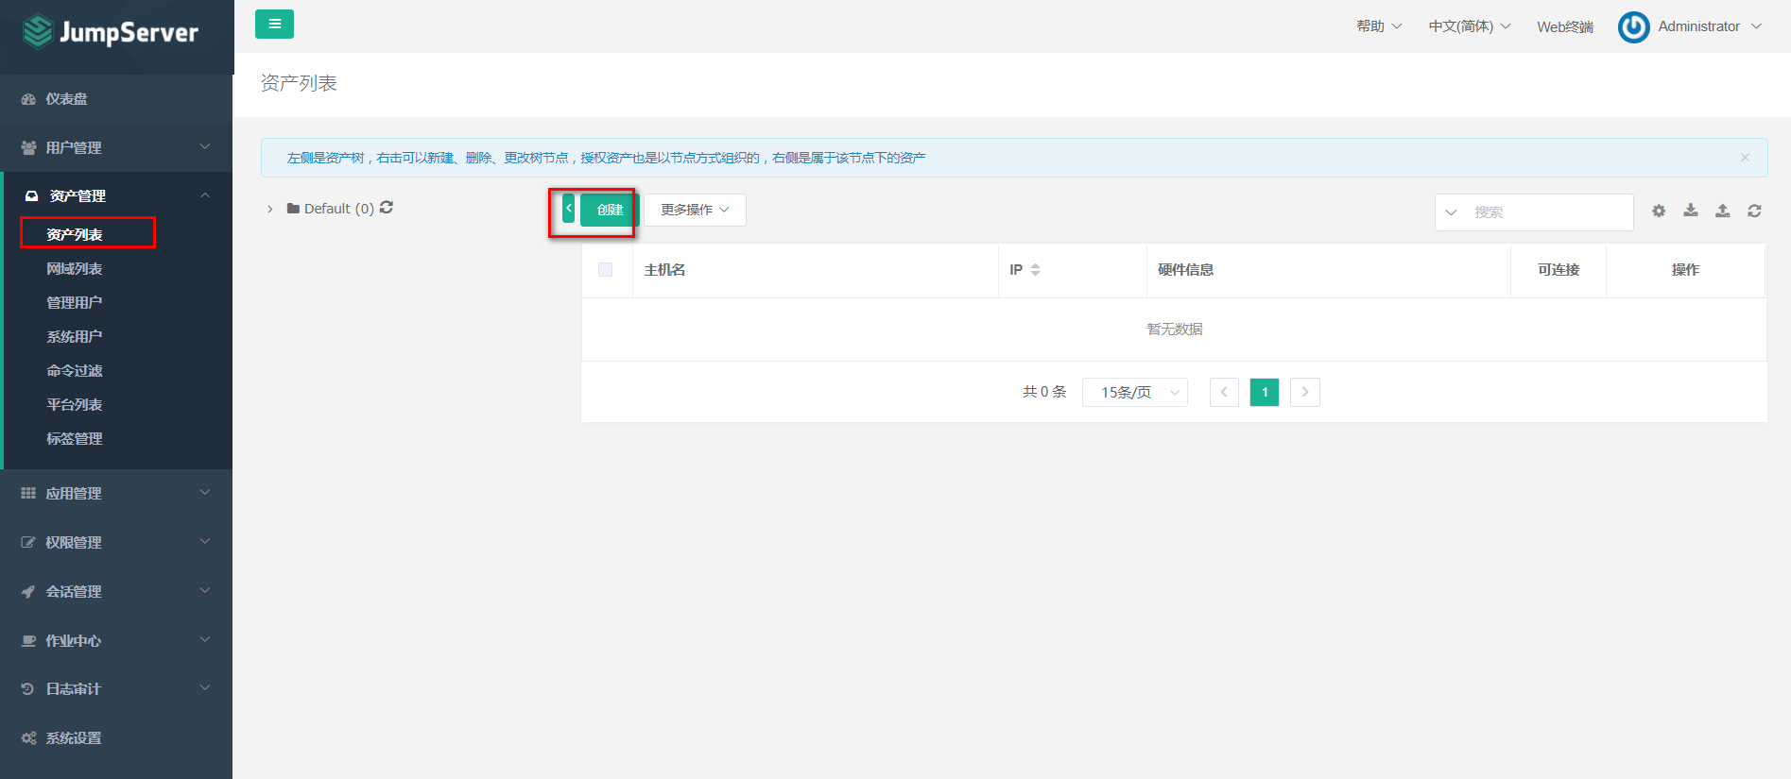Select page 1 in the pagination
Viewport: 1791px width, 779px height.
(x=1265, y=392)
